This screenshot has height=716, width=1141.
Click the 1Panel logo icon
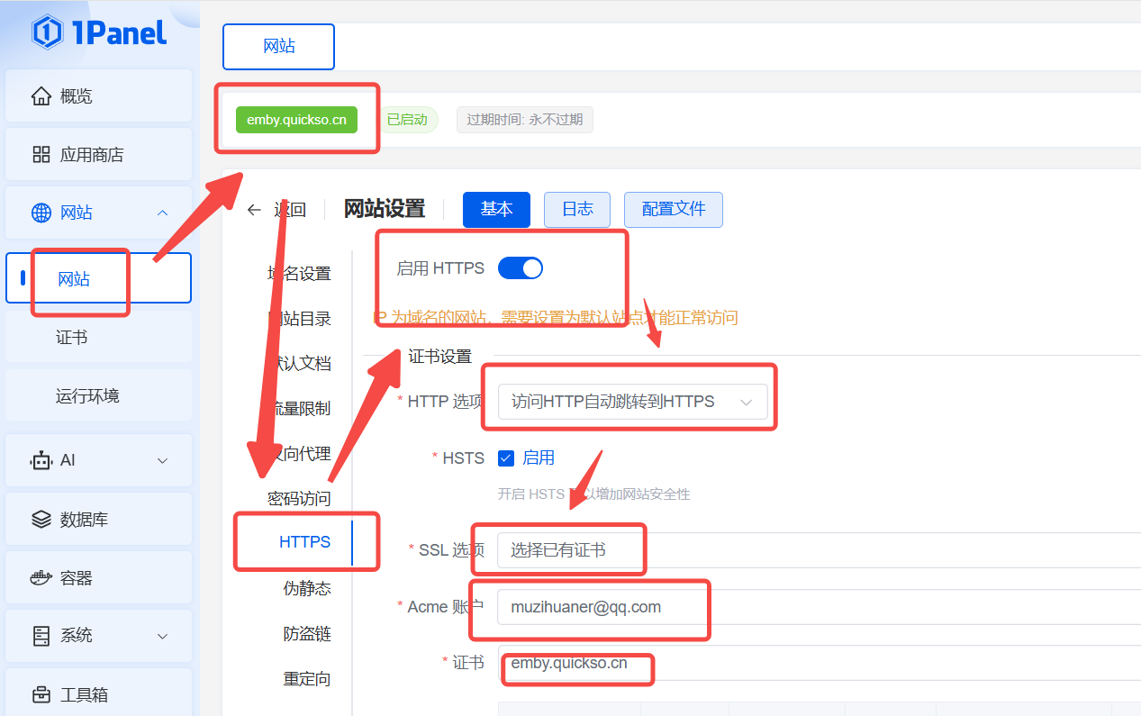tap(46, 32)
